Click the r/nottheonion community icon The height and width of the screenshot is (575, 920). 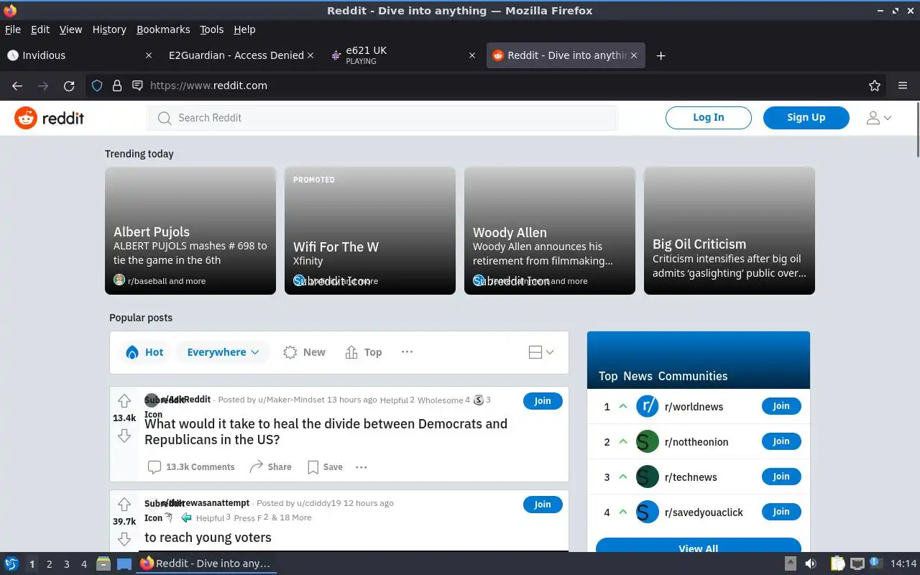pos(648,442)
